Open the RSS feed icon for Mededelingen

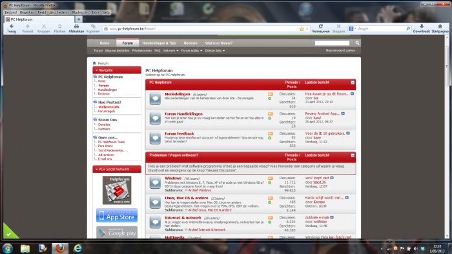coord(270,94)
